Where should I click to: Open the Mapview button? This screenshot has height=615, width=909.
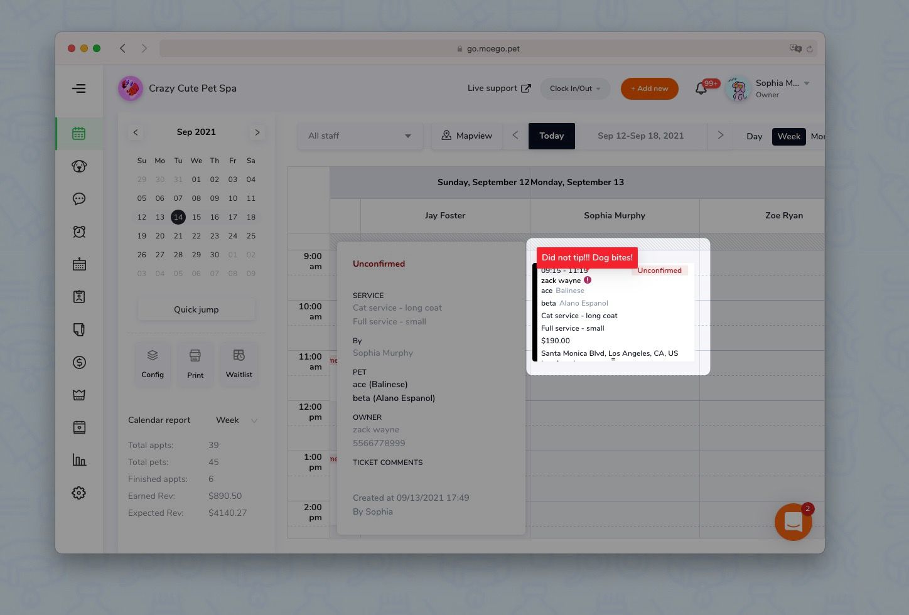pyautogui.click(x=467, y=136)
